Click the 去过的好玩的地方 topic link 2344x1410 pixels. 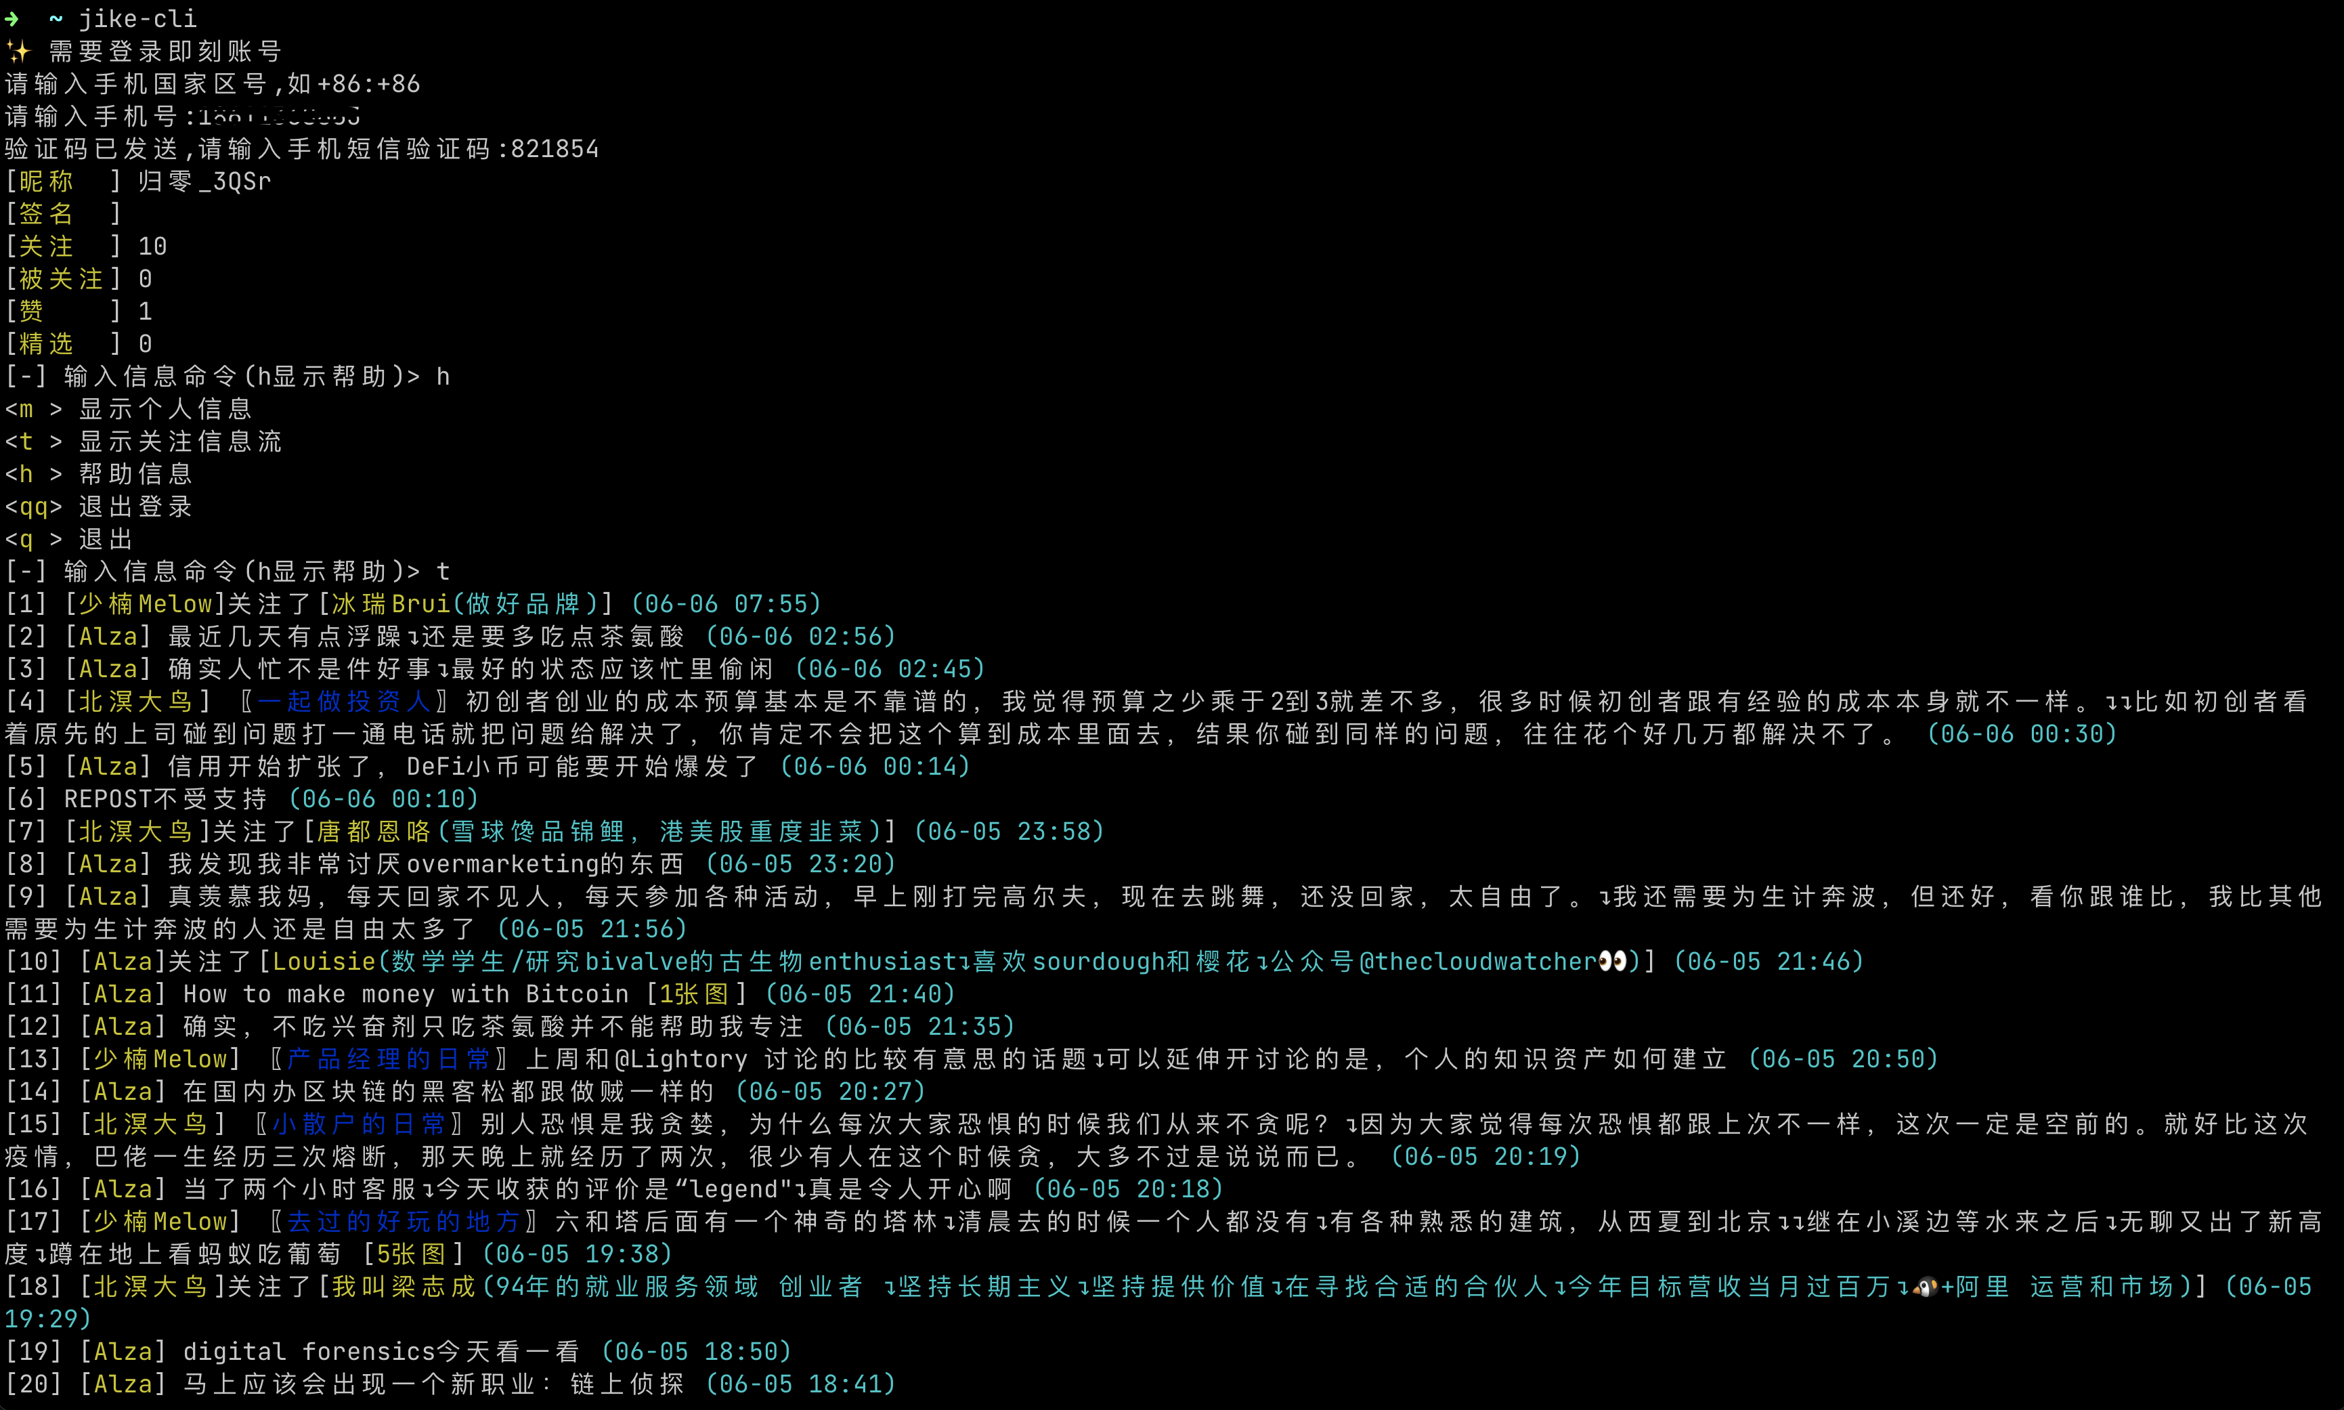pyautogui.click(x=403, y=1221)
